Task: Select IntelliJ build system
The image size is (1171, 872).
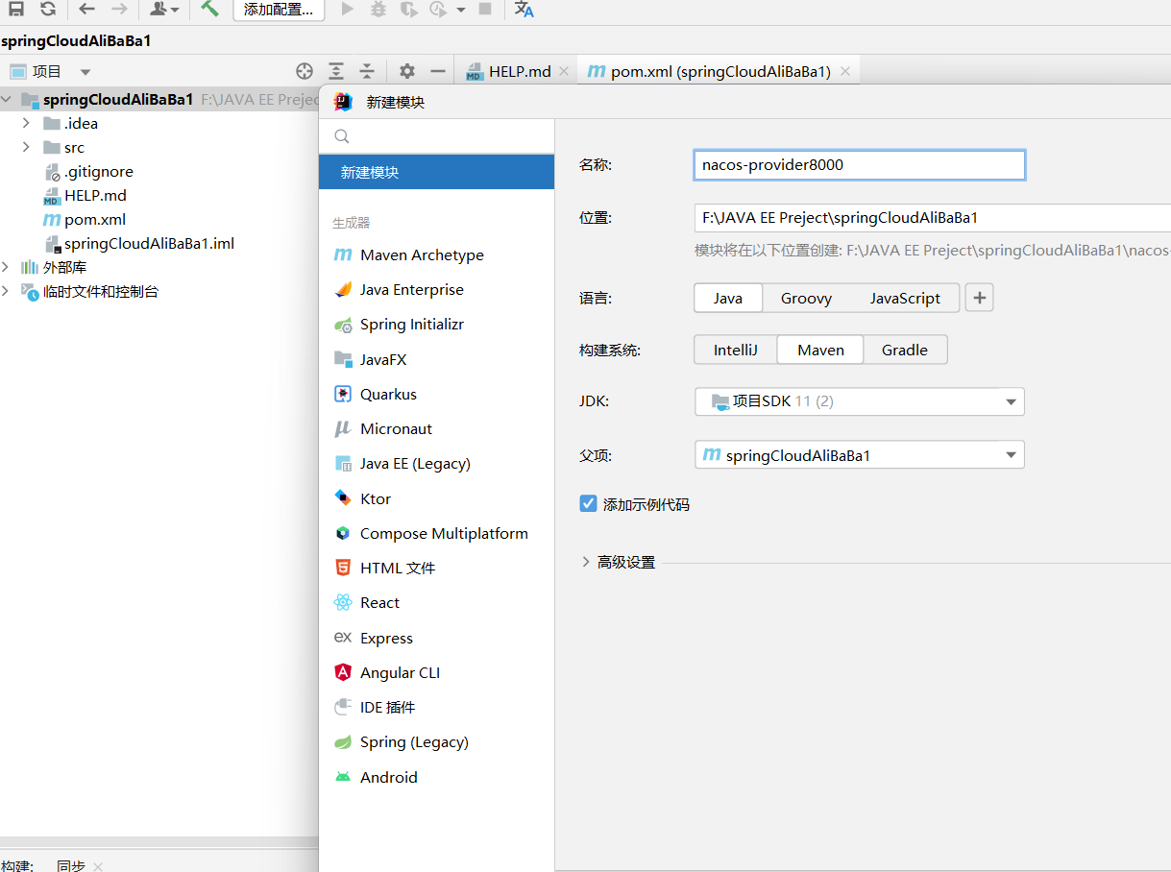Action: coord(736,350)
